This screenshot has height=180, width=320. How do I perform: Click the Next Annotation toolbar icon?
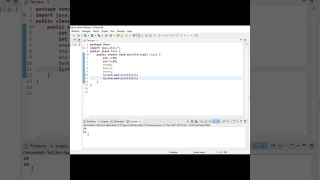click(159, 35)
